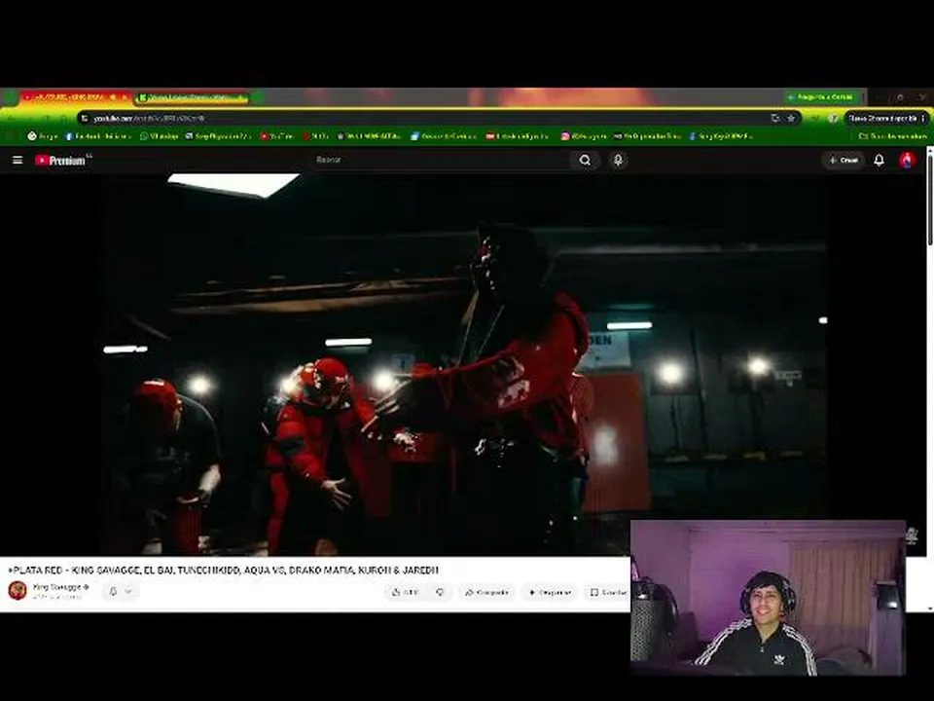Click the Guardar save button
The image size is (934, 701).
pos(607,592)
